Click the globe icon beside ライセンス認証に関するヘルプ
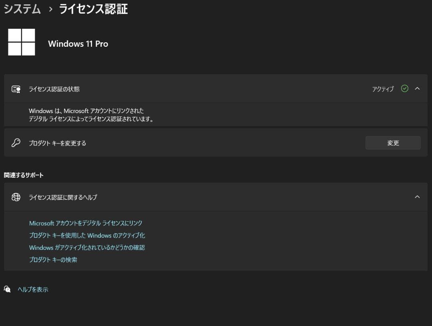This screenshot has width=432, height=326. pyautogui.click(x=16, y=197)
